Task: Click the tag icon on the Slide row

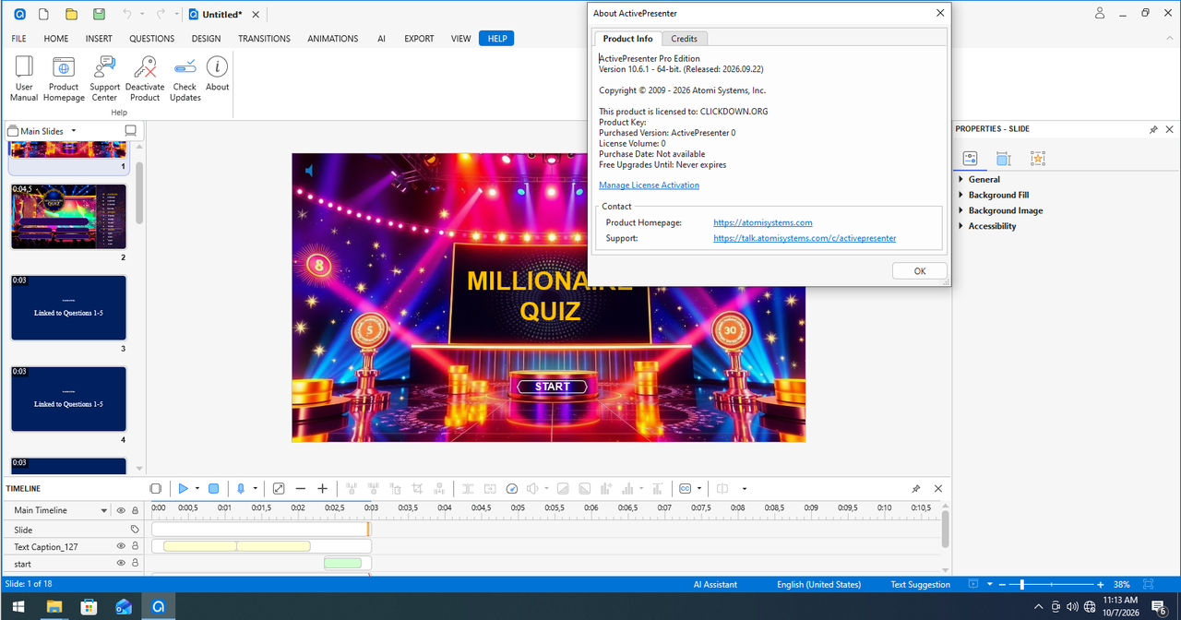Action: [135, 530]
